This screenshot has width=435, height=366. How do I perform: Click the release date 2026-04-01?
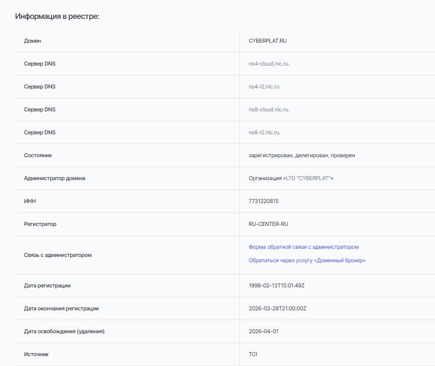point(264,331)
